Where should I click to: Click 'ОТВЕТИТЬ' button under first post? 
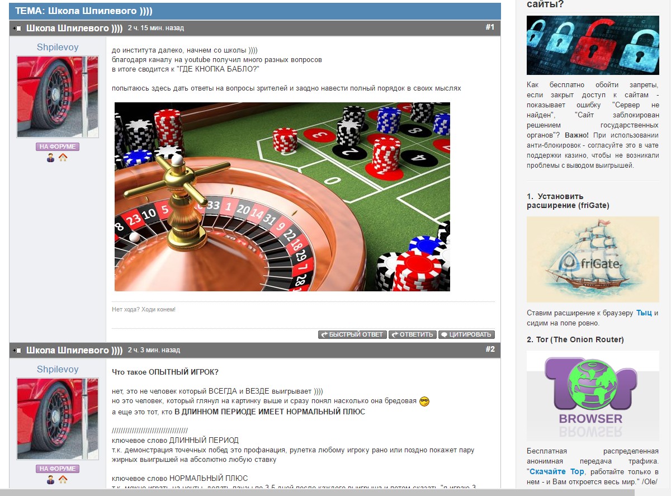413,334
